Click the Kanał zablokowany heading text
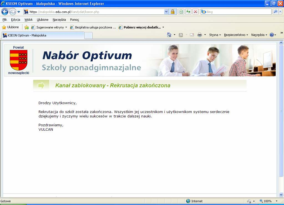Image resolution: width=284 pixels, height=205 pixels. [113, 85]
